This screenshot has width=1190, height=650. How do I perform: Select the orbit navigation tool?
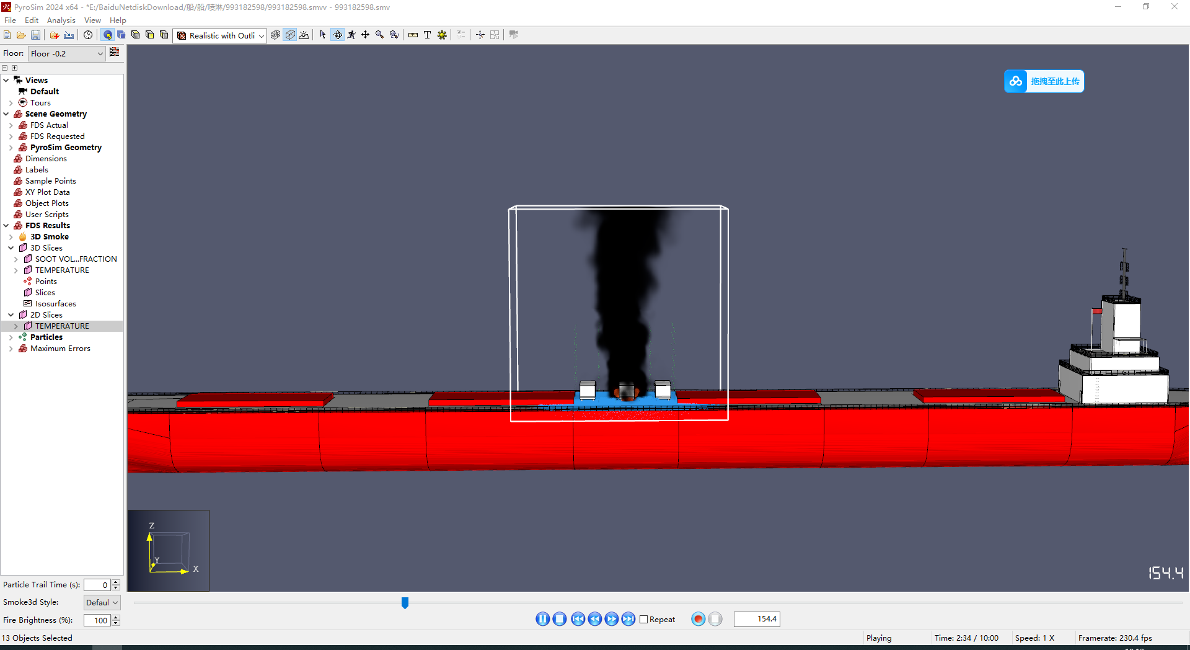coord(337,35)
